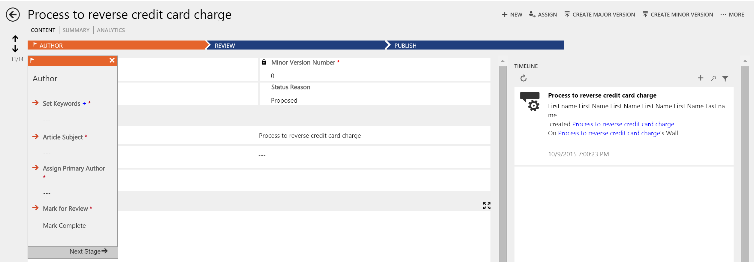
Task: Refresh the timeline
Action: [523, 78]
